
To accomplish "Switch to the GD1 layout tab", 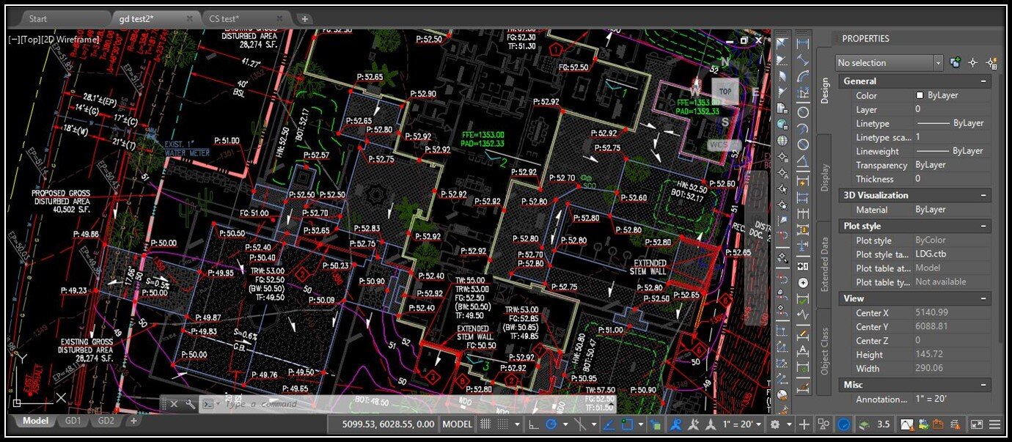I will coord(73,421).
